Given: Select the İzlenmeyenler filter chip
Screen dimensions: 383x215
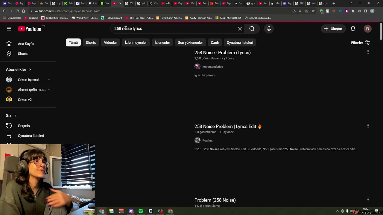Looking at the screenshot, I should click(136, 42).
